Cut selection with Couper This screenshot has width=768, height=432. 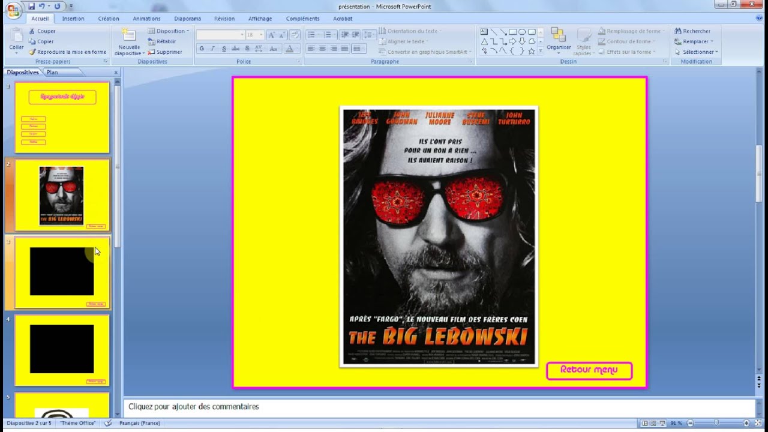[41, 31]
